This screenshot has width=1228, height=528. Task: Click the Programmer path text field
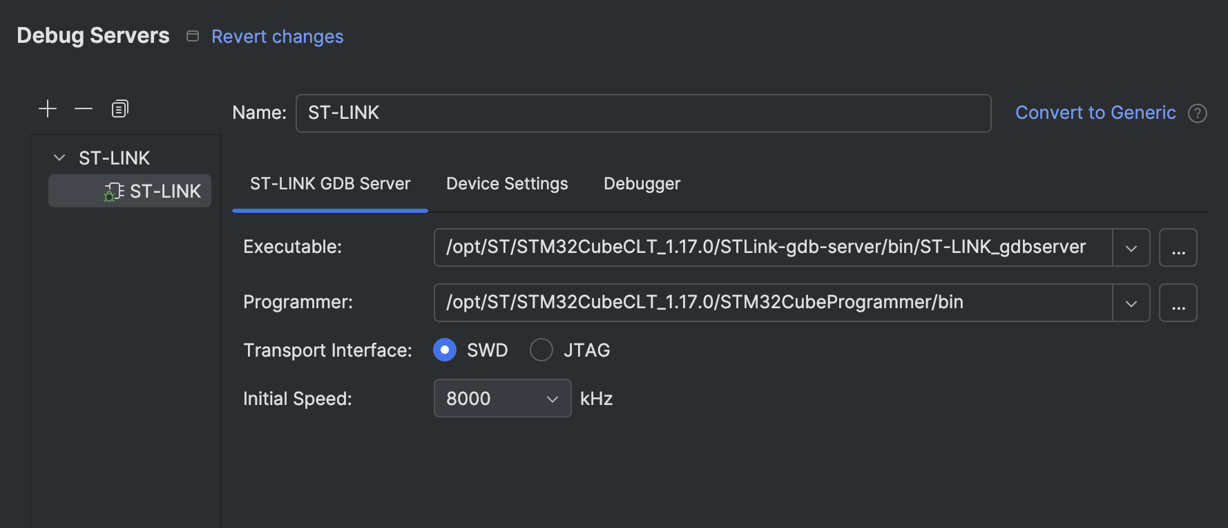773,303
